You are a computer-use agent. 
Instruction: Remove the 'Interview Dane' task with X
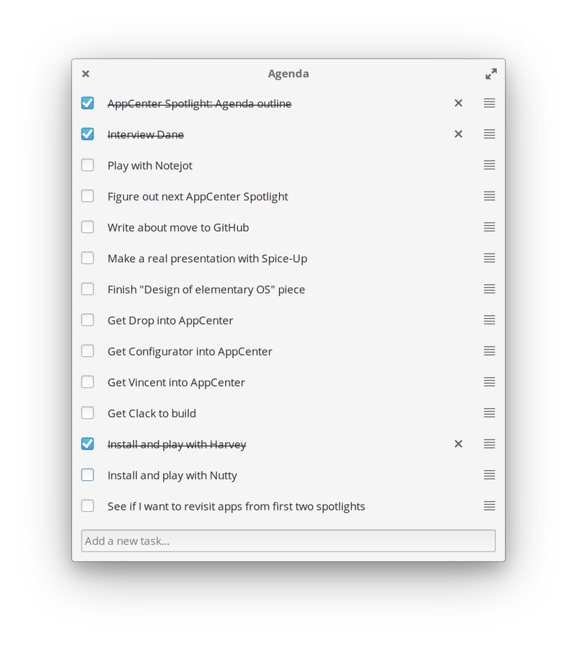coord(458,134)
